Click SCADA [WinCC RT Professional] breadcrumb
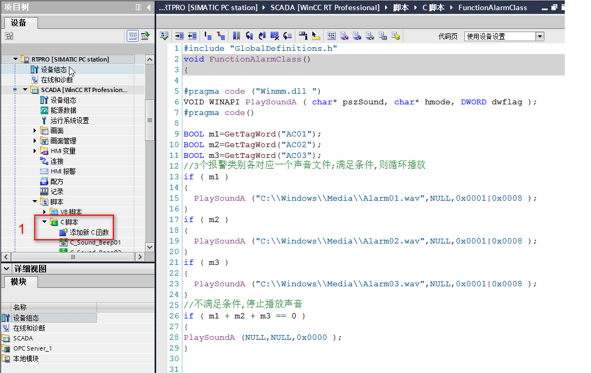 click(x=325, y=7)
